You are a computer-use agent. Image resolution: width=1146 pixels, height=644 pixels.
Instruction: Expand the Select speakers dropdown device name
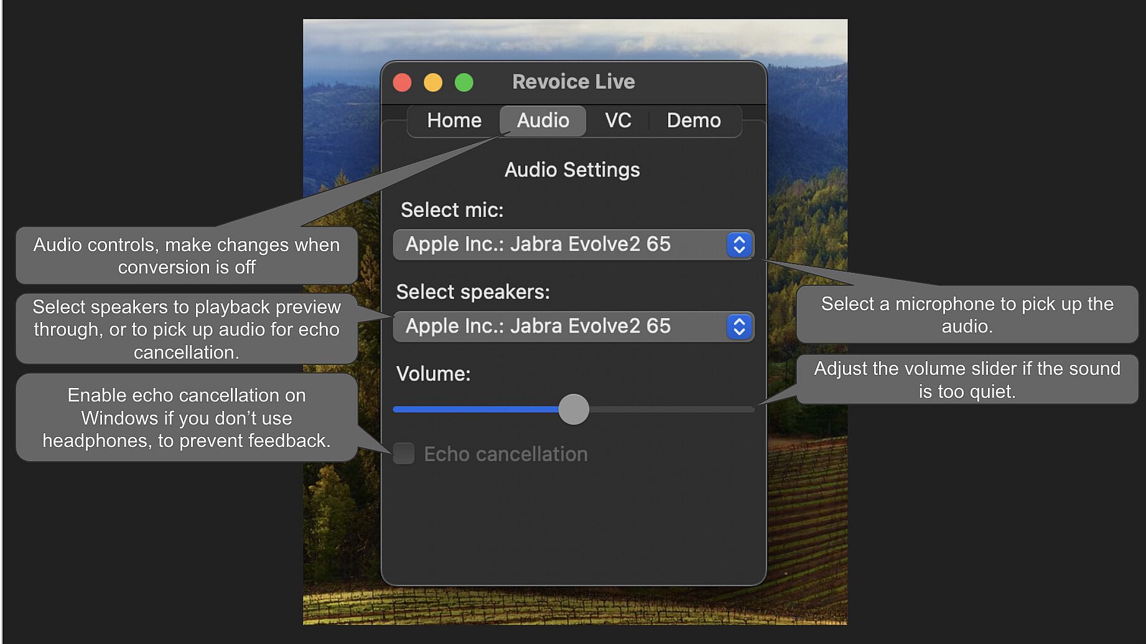tap(538, 326)
